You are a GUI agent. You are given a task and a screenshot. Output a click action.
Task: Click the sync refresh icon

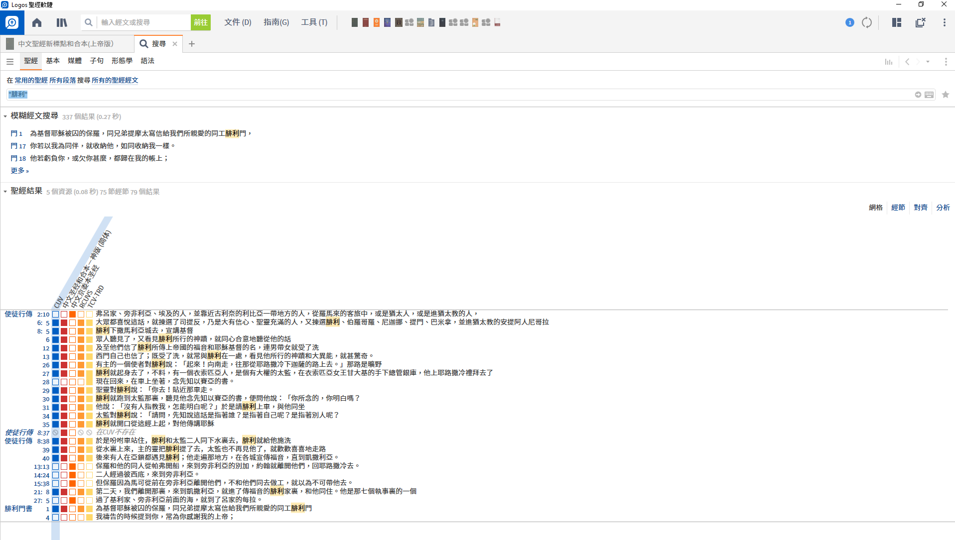867,22
